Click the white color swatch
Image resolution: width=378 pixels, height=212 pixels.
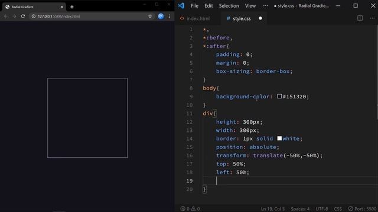point(279,138)
